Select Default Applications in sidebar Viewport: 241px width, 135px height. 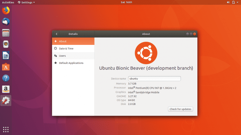tap(73, 63)
